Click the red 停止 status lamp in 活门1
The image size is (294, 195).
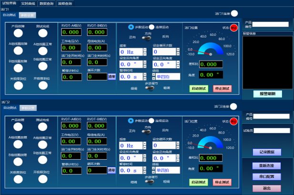234,28
